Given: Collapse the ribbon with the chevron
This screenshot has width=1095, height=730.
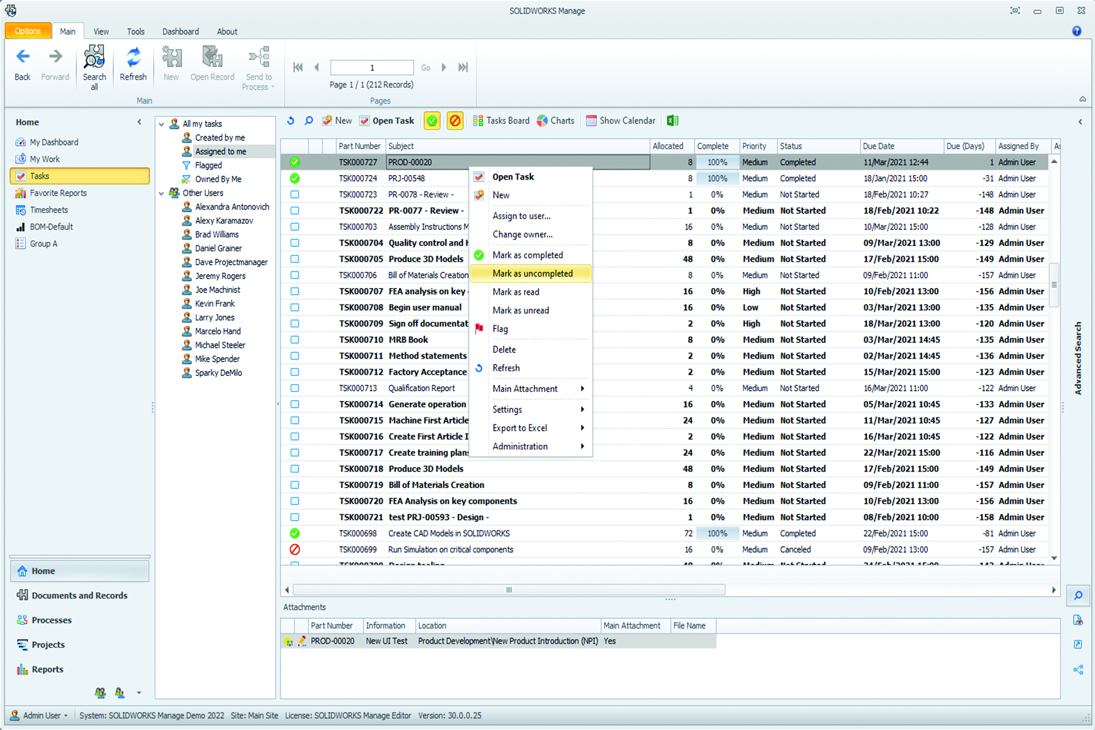Looking at the screenshot, I should click(x=1082, y=99).
